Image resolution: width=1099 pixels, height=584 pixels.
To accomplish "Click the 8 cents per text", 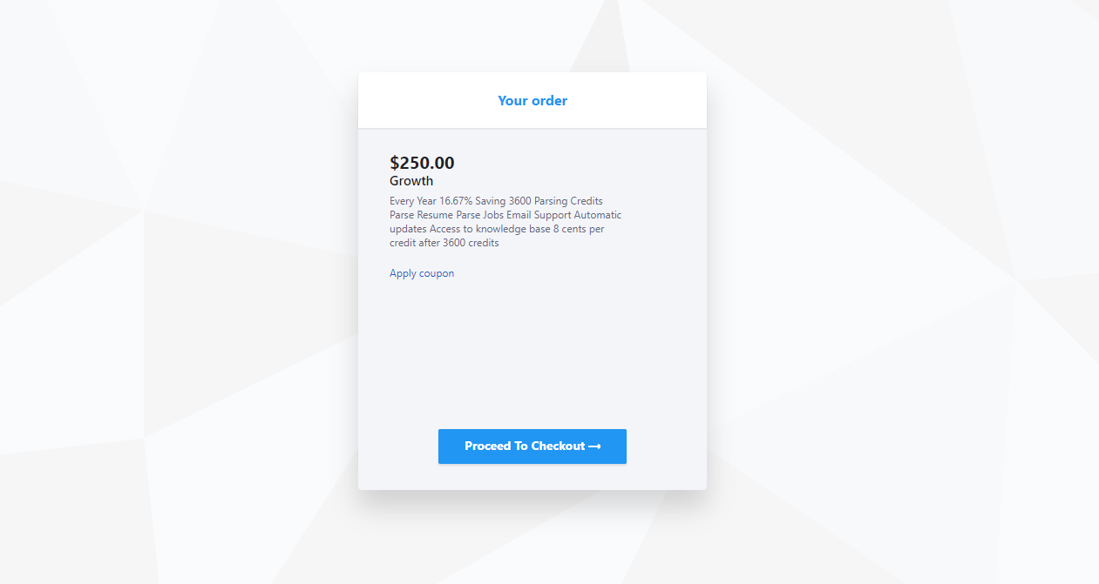I will coord(579,229).
